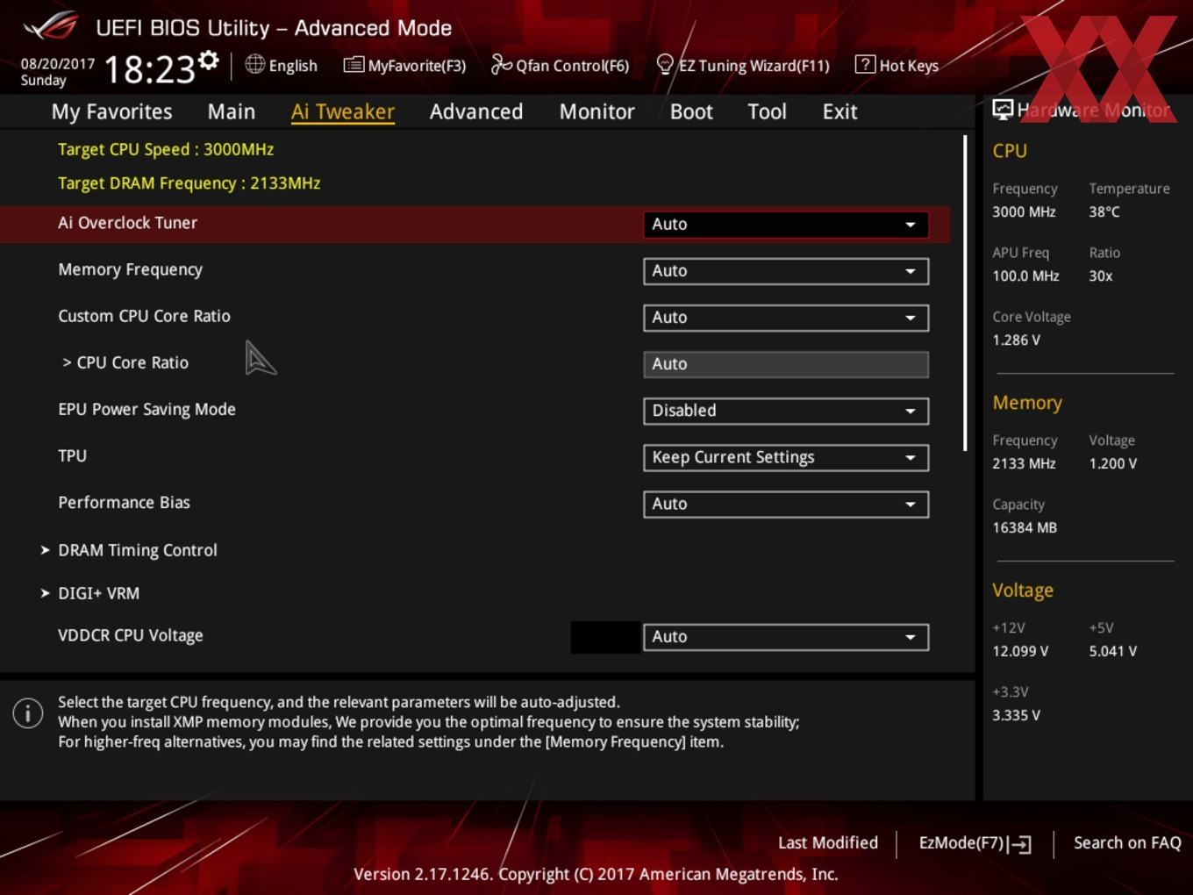The height and width of the screenshot is (895, 1193).
Task: Click the ROG logo icon
Action: click(x=50, y=25)
